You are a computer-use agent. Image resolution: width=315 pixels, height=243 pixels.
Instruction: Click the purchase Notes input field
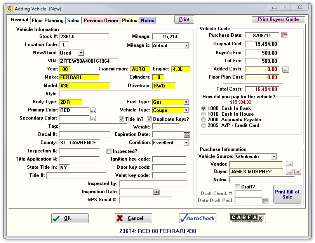coord(262,180)
